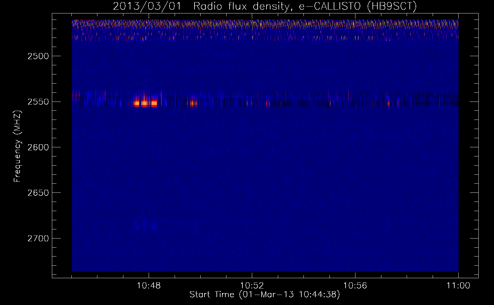Viewport: 494px width, 305px height.
Task: Click the 2600 frequency axis label
Action: coord(38,147)
